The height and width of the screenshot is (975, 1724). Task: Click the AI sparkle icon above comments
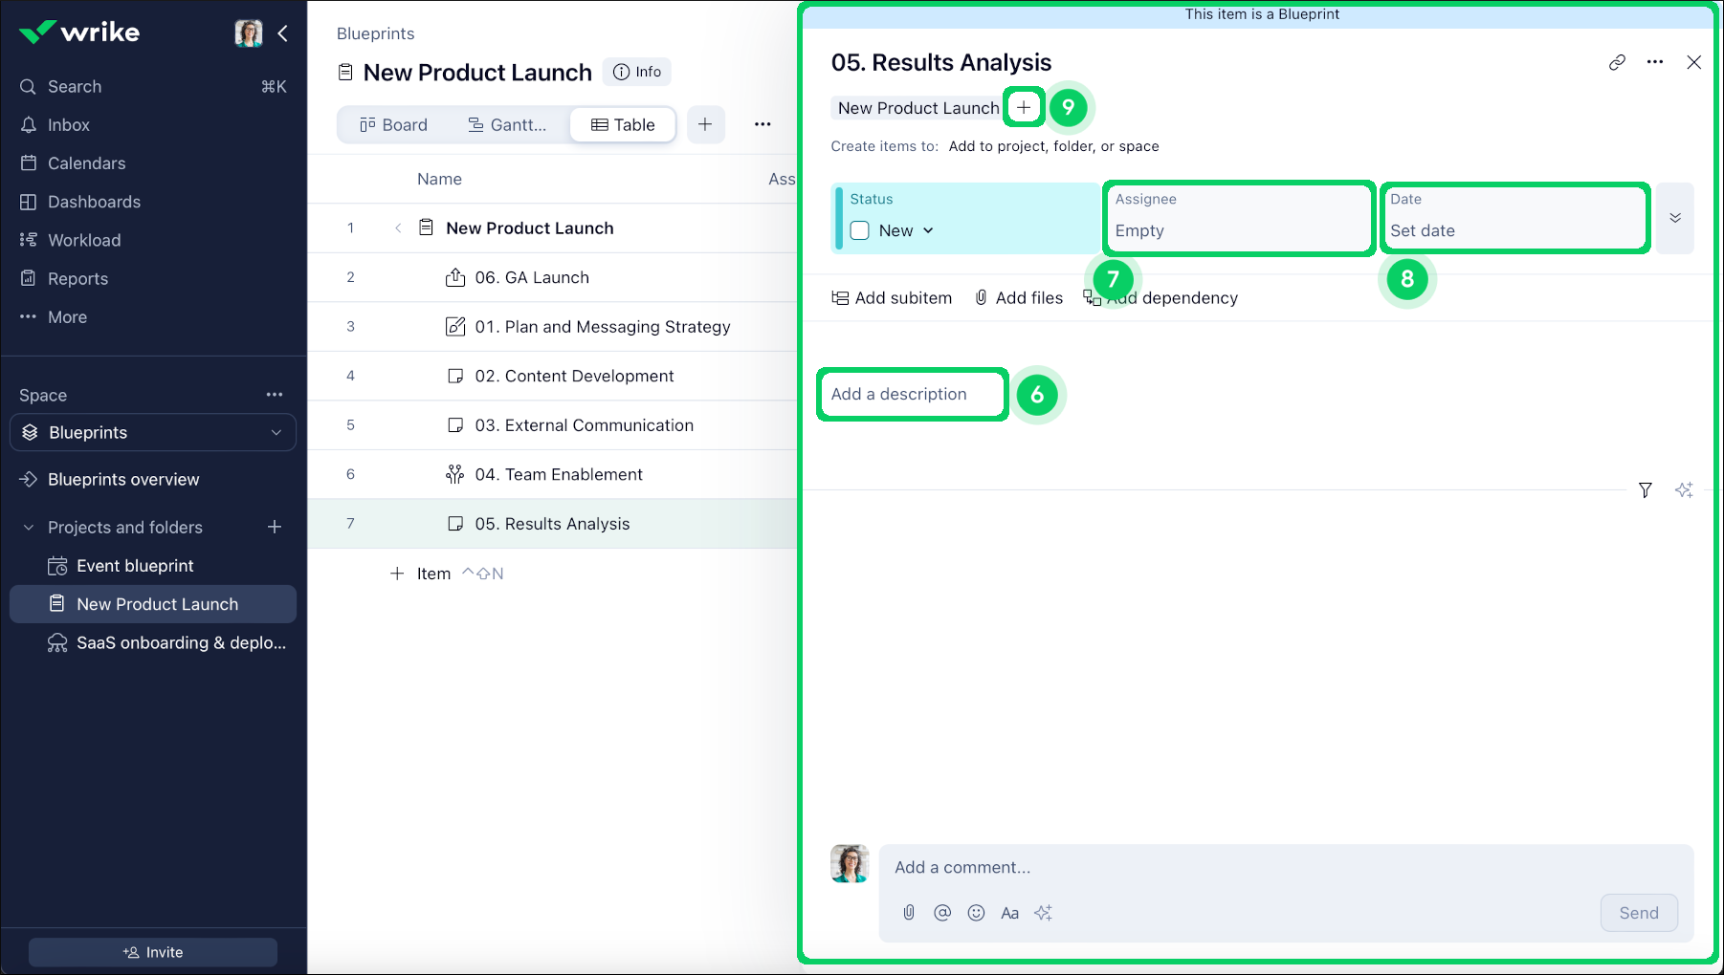1684,490
